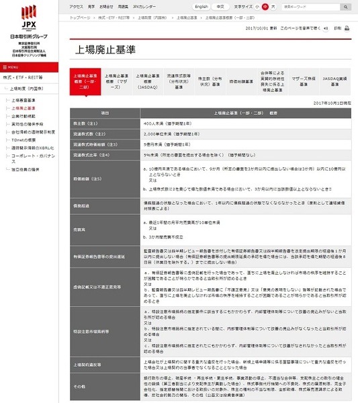Viewport: 358px width, 403px height.
Task: Click the 5億円未満 cell
Action: coord(246,144)
